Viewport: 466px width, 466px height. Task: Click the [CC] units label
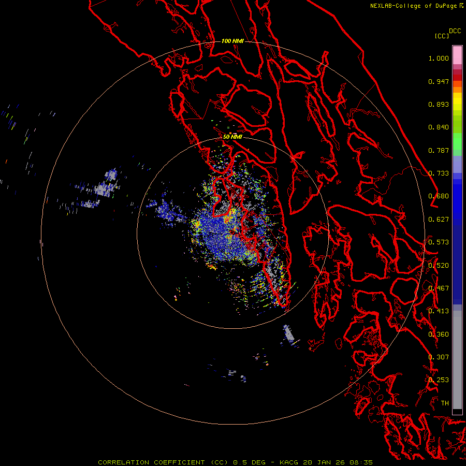pos(442,36)
